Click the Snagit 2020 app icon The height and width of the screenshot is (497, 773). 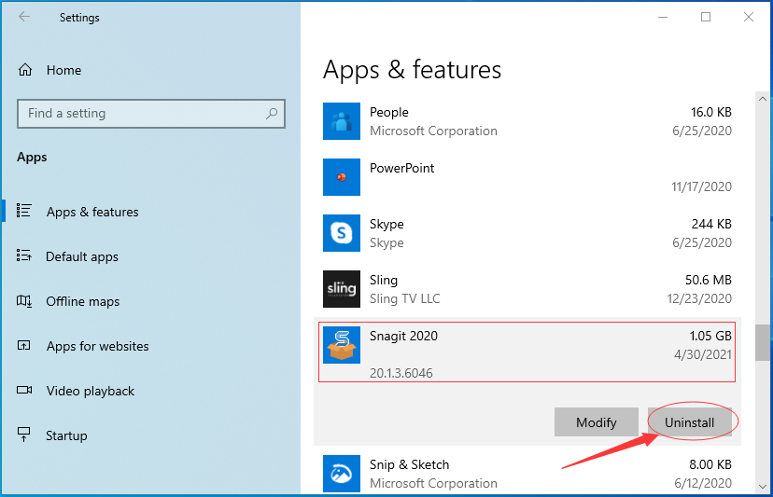click(342, 345)
